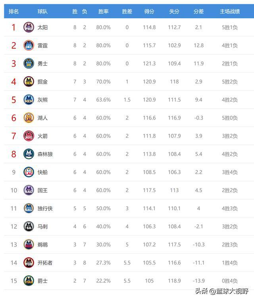Click the Kings SAC team logo
Screen dimensions: 254x300
29,190
